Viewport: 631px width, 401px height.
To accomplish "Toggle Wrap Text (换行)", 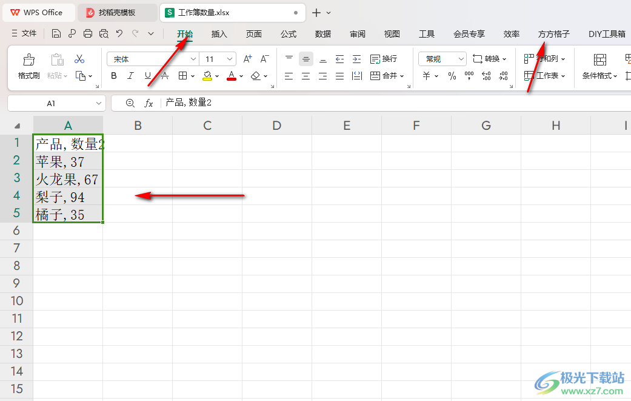I will coord(384,59).
